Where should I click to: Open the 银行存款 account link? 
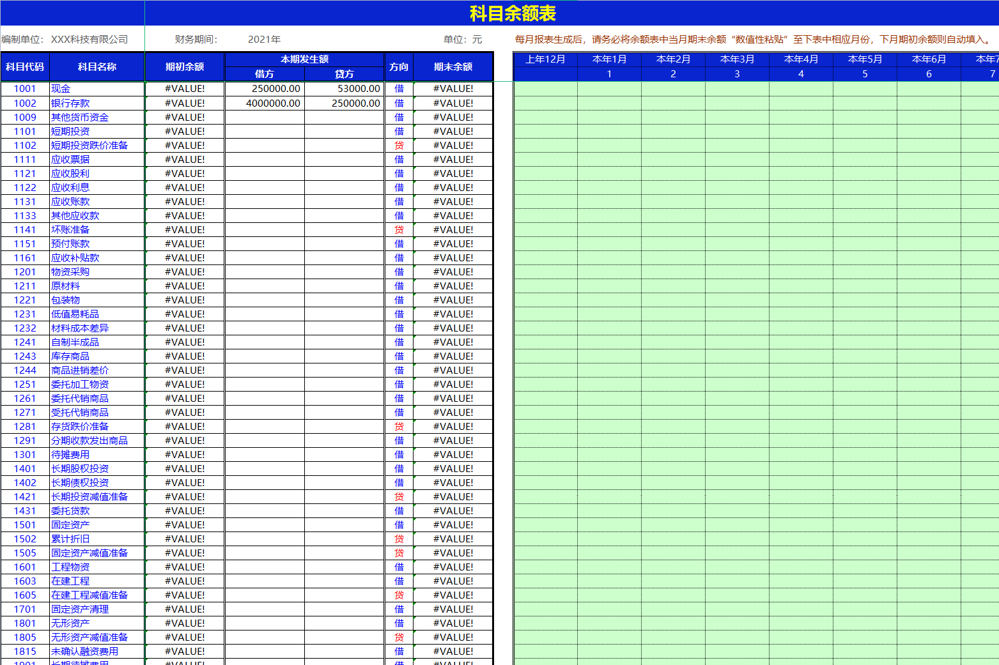pyautogui.click(x=70, y=103)
